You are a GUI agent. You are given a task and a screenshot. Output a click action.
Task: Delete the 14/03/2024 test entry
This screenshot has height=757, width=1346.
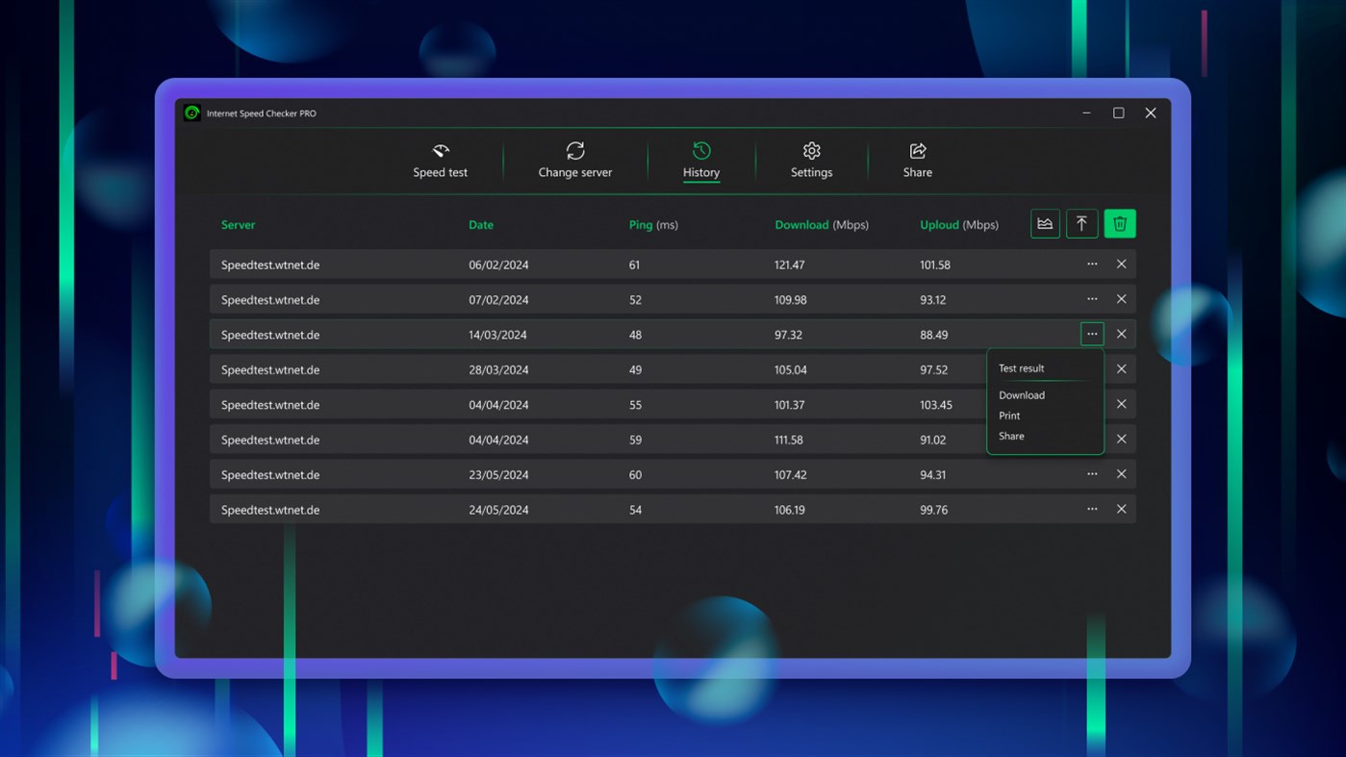tap(1122, 334)
